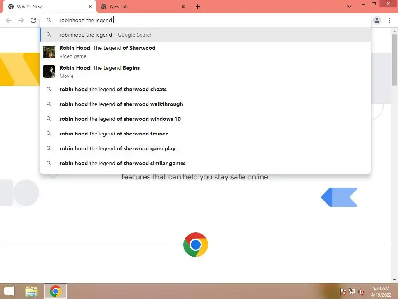Screen dimensions: 398x299
Task: Select 'legend of sherwood gameplay' suggestion
Action: 205,148
